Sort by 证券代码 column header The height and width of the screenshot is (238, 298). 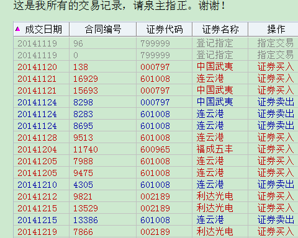(x=165, y=29)
